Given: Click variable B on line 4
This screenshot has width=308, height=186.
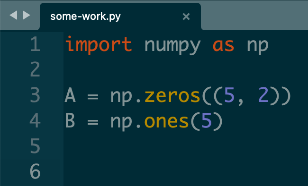Looking at the screenshot, I should tap(70, 120).
